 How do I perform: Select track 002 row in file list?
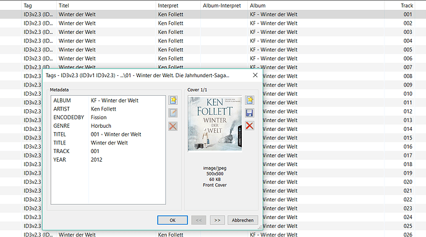[x=213, y=23]
